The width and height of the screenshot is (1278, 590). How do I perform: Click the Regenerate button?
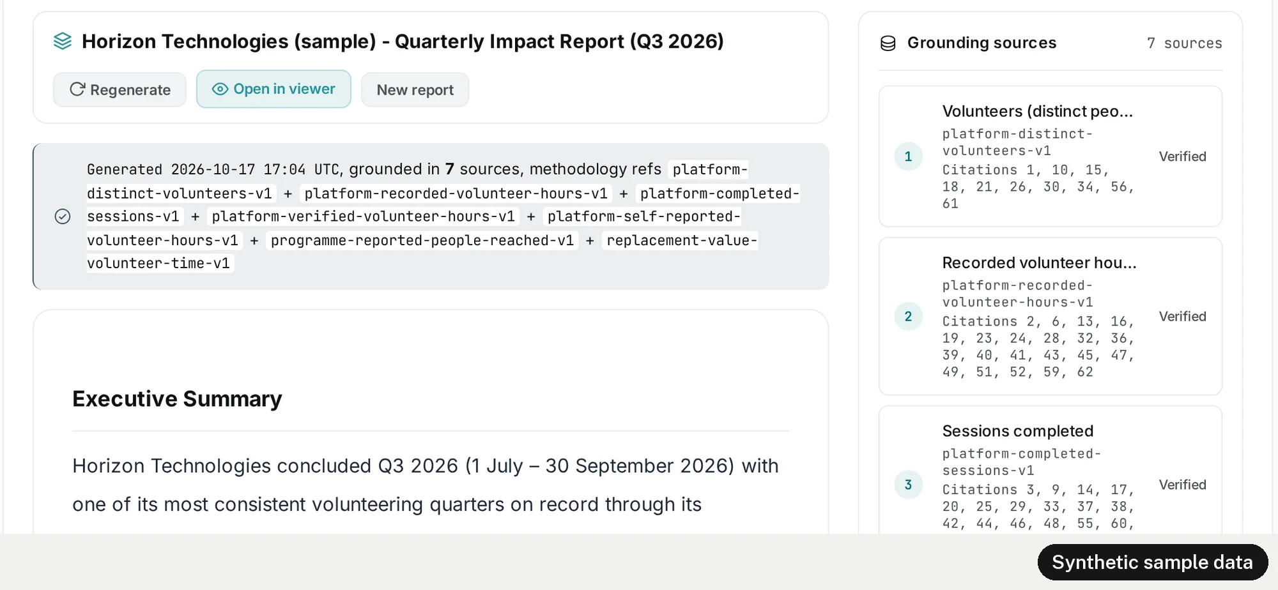pyautogui.click(x=119, y=89)
